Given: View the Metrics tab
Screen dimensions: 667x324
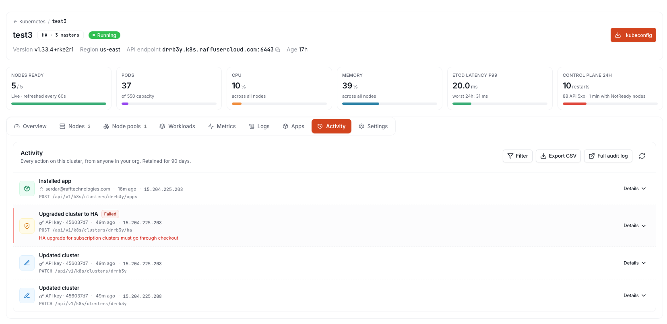Looking at the screenshot, I should (x=222, y=126).
